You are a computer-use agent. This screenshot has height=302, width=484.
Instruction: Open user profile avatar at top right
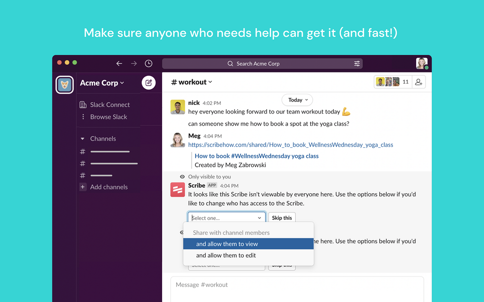(422, 63)
